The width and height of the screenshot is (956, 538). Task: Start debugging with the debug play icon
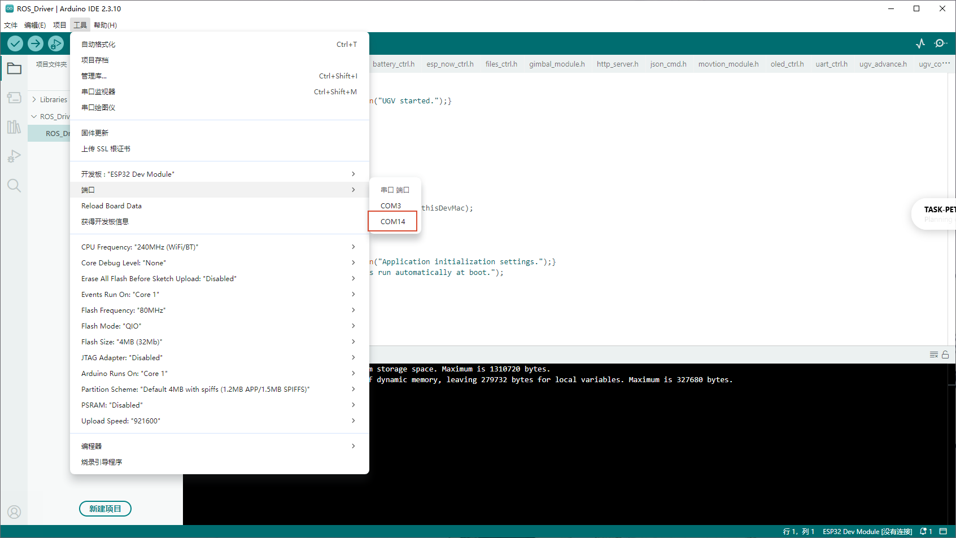click(x=56, y=43)
